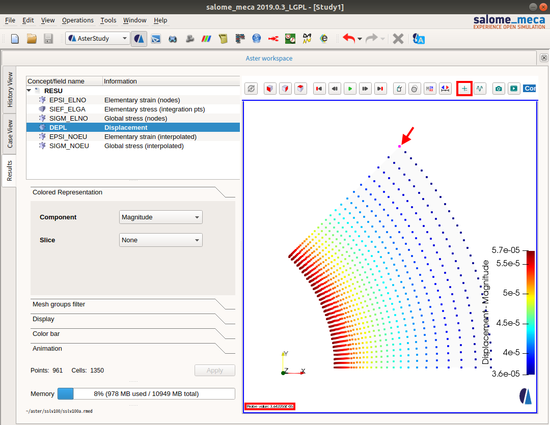Click the Apply button
The height and width of the screenshot is (425, 550).
(214, 371)
